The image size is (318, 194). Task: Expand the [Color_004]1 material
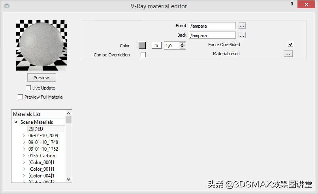click(x=24, y=175)
